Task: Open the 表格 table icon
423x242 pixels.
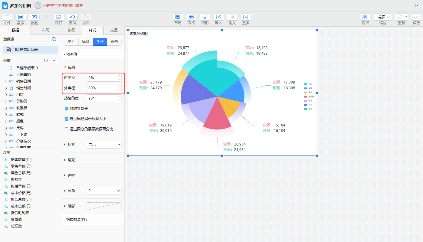Action: (191, 17)
